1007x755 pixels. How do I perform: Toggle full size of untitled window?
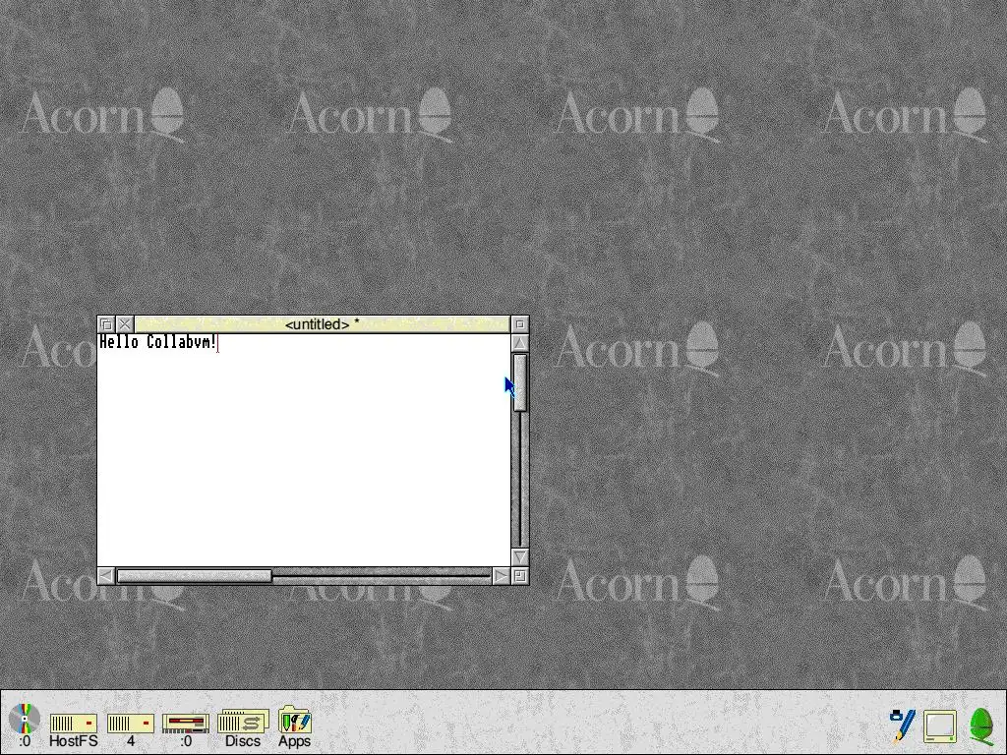point(519,324)
